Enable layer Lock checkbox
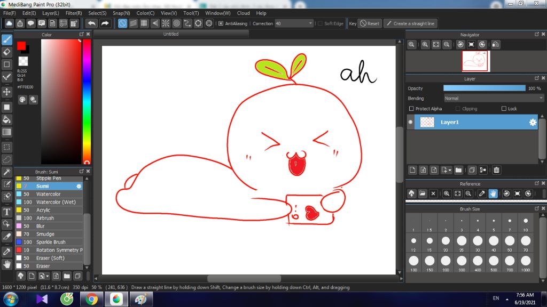Viewport: 547px width, 307px height. click(504, 109)
